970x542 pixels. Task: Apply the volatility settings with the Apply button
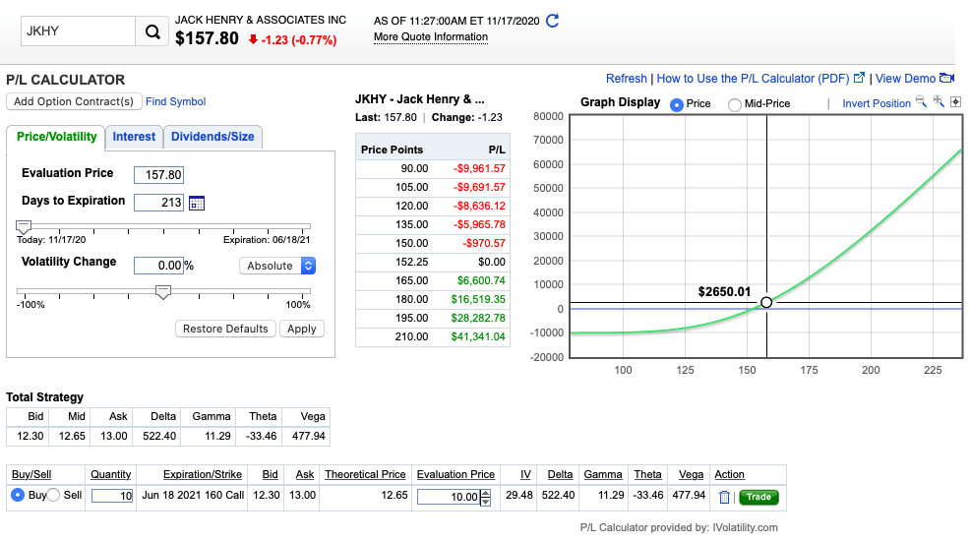[x=302, y=329]
